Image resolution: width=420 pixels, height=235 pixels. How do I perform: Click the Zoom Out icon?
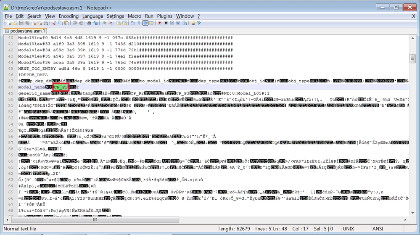[x=110, y=23]
